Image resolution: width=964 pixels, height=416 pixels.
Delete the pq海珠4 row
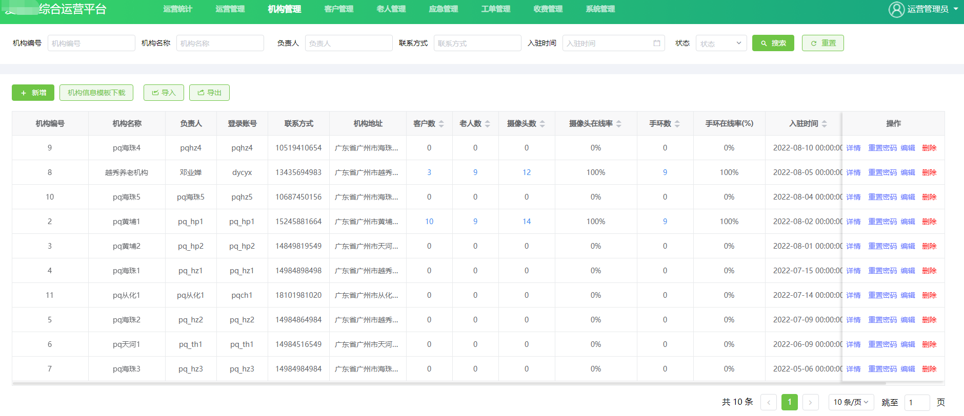[x=929, y=148]
